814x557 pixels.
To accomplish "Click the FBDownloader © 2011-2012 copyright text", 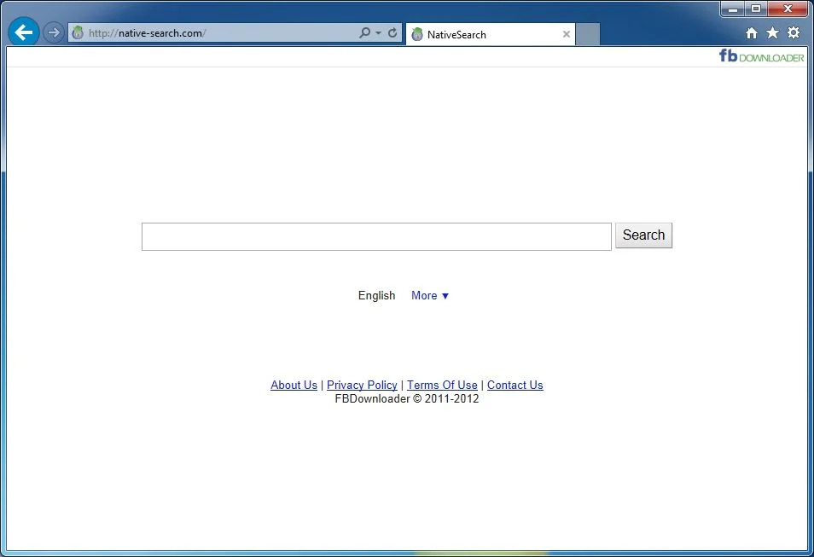I will point(407,399).
